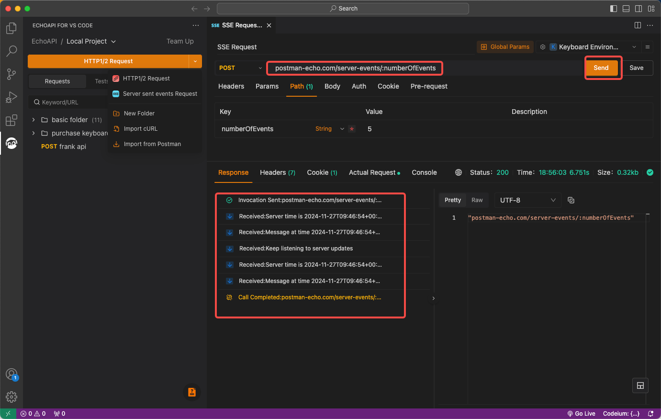Viewport: 661px width, 419px height.
Task: Open the orange help document icon
Action: coord(192,392)
